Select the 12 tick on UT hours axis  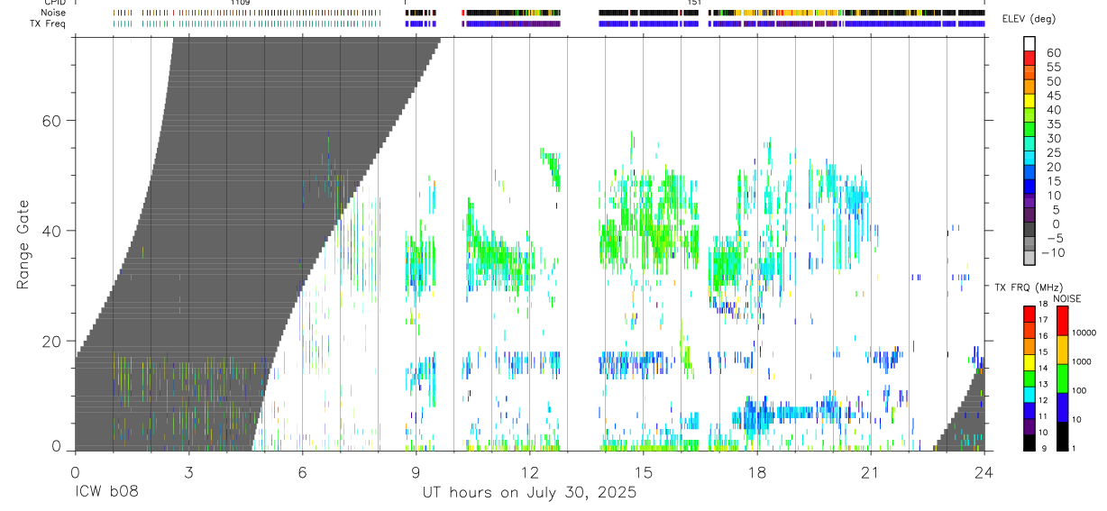coord(529,471)
